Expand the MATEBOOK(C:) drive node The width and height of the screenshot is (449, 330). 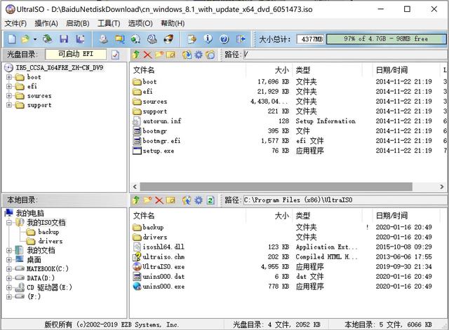pyautogui.click(x=9, y=269)
